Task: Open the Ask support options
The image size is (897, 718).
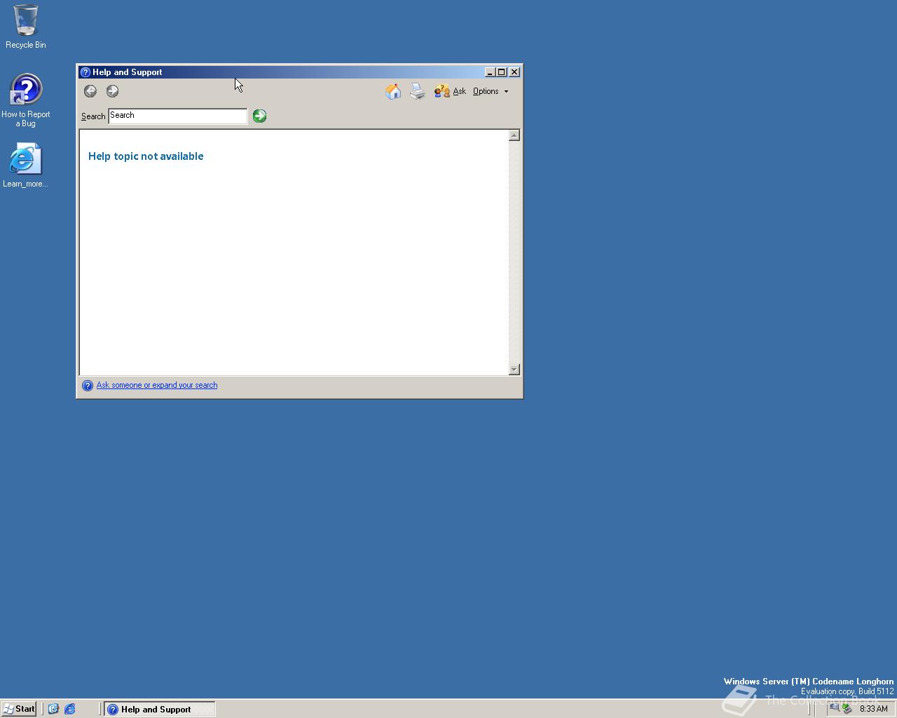Action: [x=450, y=91]
